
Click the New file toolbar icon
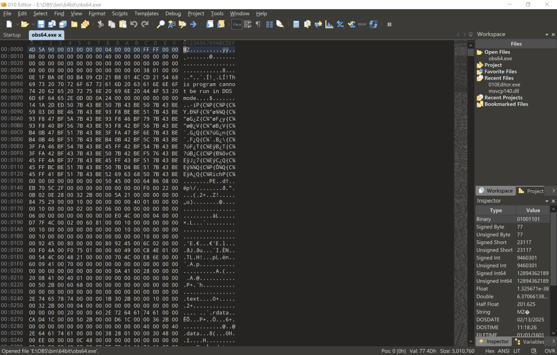[x=9, y=24]
